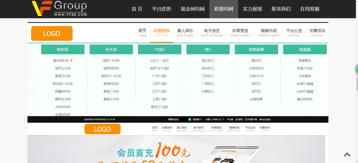Click the flame icon beside 重庆时时彩
358x163 pixels.
(x=72, y=60)
